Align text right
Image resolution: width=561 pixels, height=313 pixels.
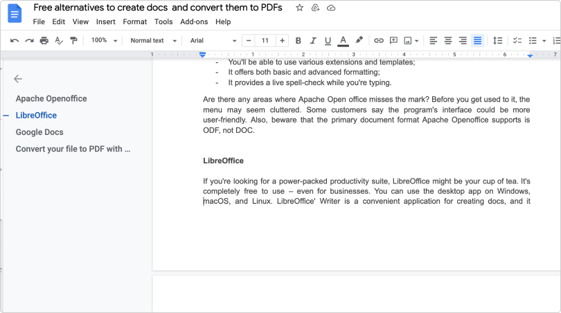tap(463, 41)
